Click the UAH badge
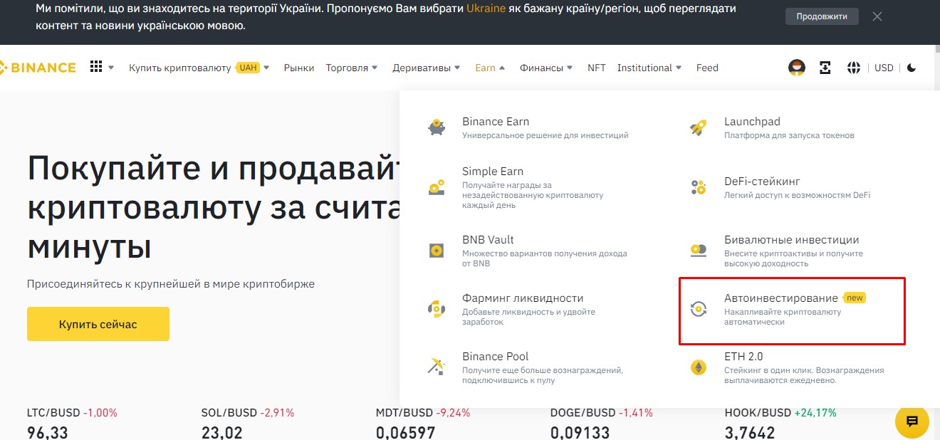 coord(248,68)
